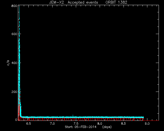Click the top of the cyan peak at plot start
The height and width of the screenshot is (131, 164).
[x=19, y=7]
